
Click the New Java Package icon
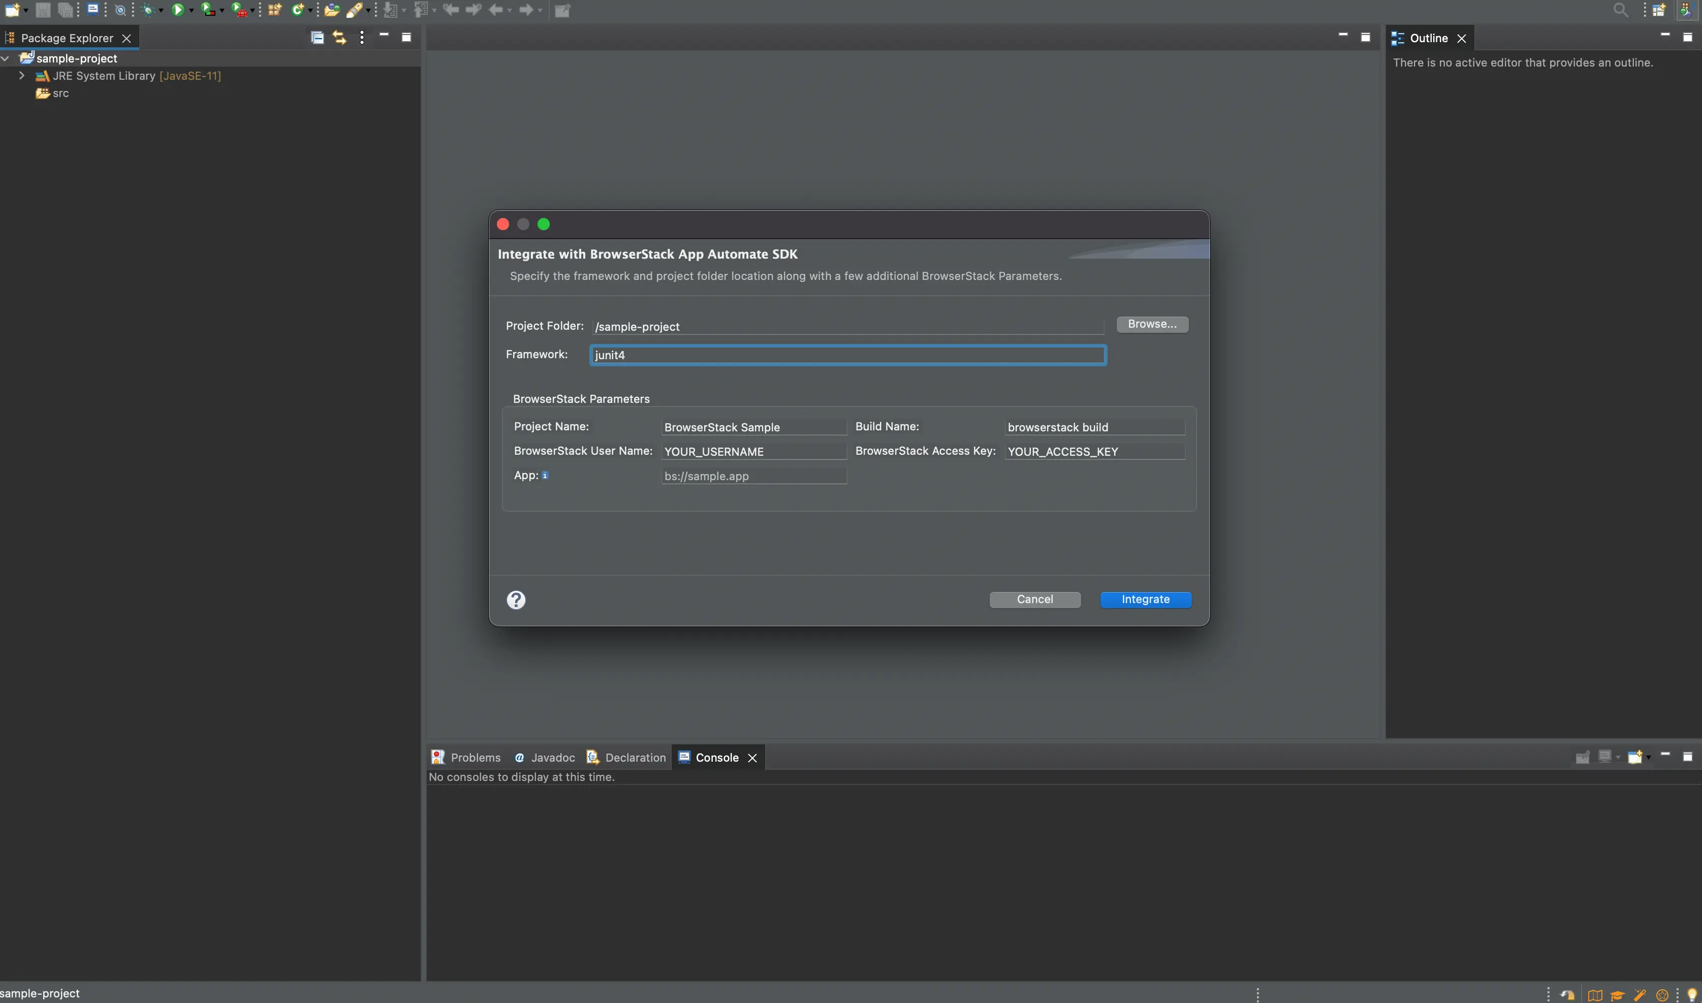[x=274, y=10]
